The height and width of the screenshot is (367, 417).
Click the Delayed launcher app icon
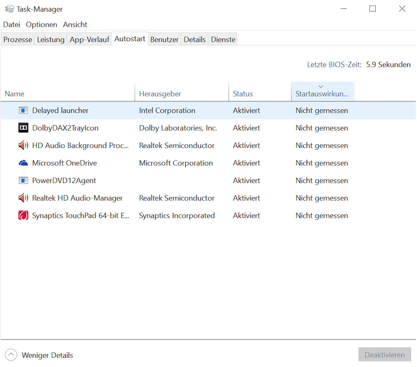pyautogui.click(x=23, y=111)
